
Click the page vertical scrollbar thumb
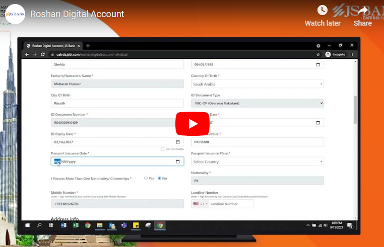click(x=355, y=110)
